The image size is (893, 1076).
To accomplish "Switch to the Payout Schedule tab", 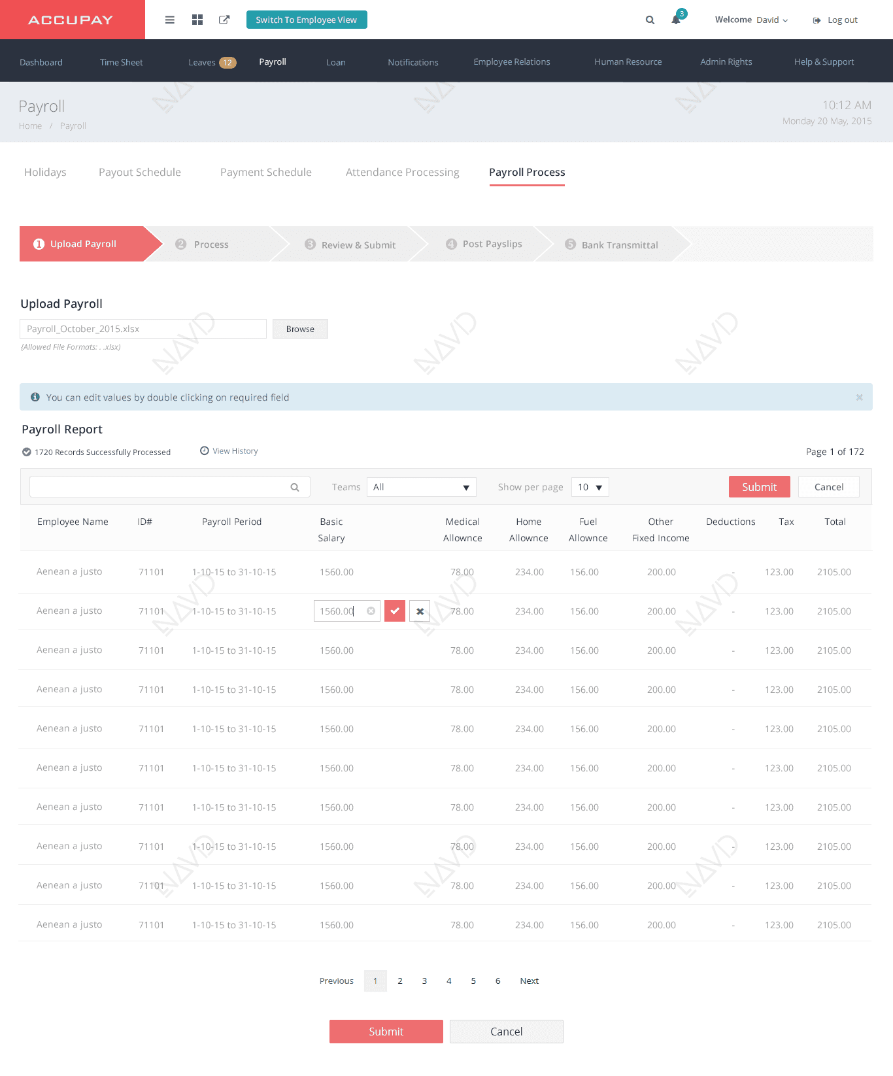I will coord(140,172).
